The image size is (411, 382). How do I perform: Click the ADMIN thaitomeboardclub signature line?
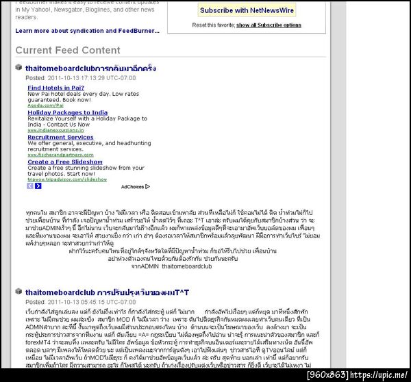pyautogui.click(x=171, y=266)
